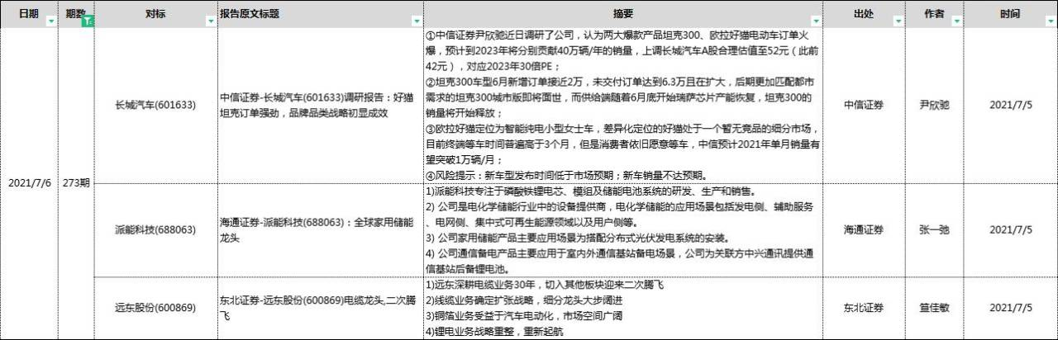Select the date cell 2021/7/6
Image resolution: width=1058 pixels, height=340 pixels.
(30, 183)
